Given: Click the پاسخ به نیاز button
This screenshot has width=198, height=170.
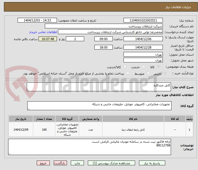Looking at the screenshot, I should 152,163.
